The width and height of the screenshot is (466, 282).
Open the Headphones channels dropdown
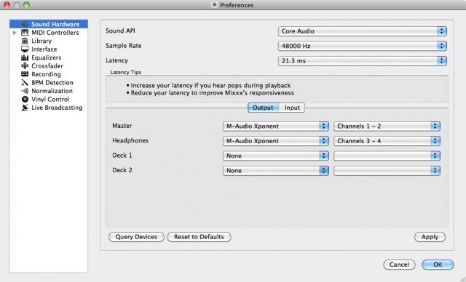(x=387, y=141)
